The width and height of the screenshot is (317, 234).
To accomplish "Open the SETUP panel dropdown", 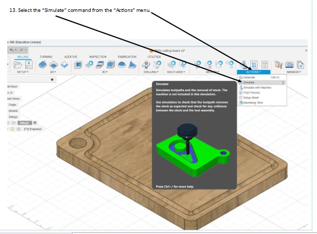I will coord(23,72).
